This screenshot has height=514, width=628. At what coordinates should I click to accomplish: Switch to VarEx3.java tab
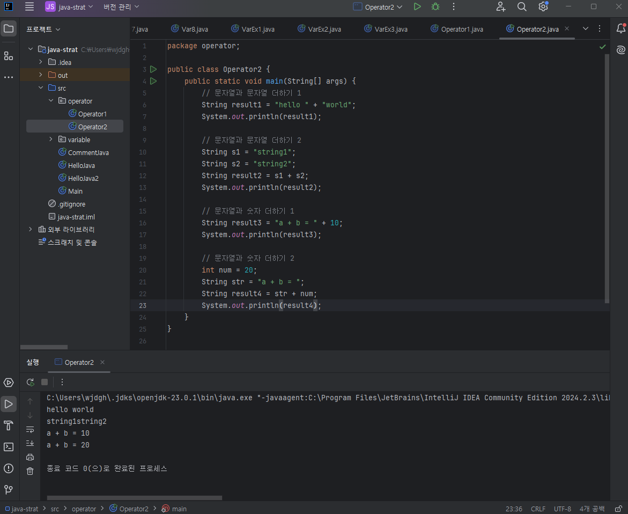pyautogui.click(x=386, y=29)
